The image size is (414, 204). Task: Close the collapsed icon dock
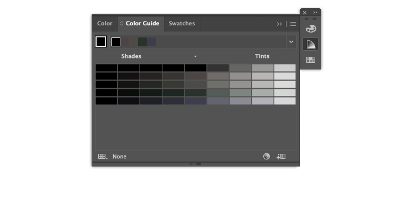coord(305,13)
